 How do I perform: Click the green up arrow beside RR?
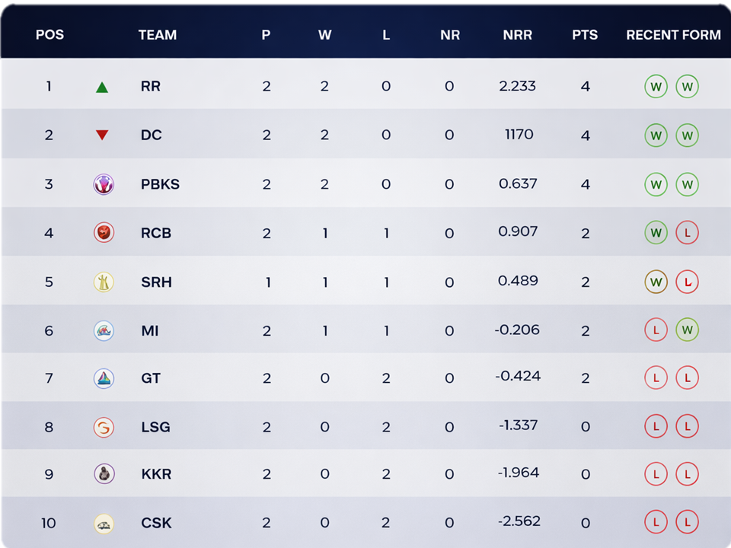[x=102, y=88]
